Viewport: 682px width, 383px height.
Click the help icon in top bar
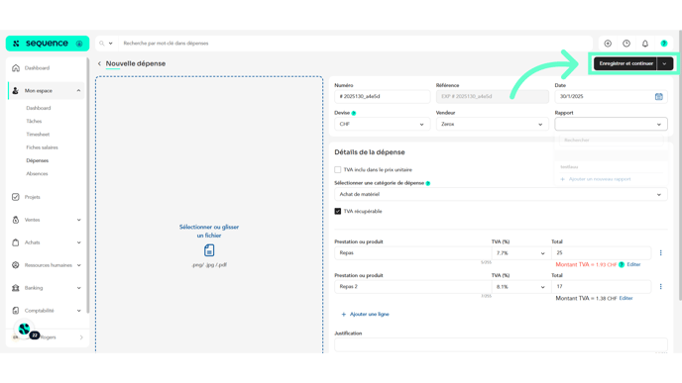pos(664,44)
